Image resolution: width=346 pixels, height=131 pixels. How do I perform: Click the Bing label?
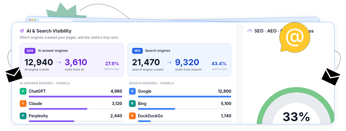142,104
